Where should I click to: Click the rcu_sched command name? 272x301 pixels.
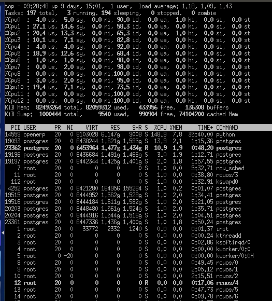[230, 168]
